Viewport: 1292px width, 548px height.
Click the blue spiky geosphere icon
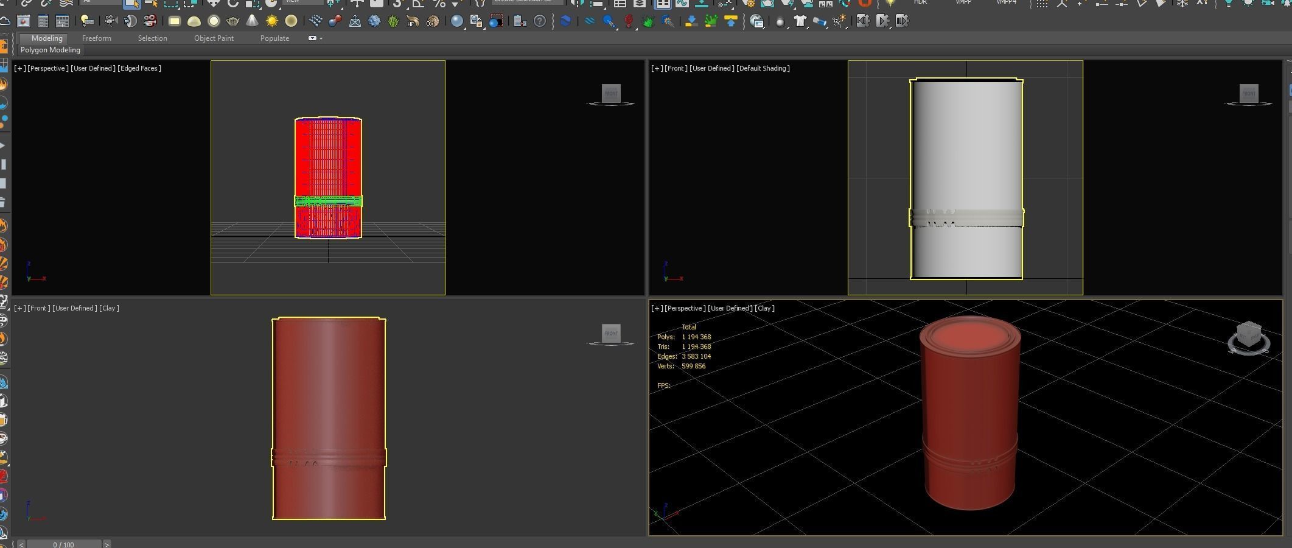[374, 21]
